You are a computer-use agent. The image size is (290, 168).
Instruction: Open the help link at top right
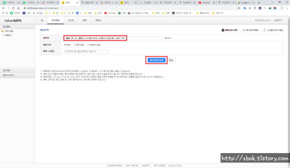click(278, 20)
